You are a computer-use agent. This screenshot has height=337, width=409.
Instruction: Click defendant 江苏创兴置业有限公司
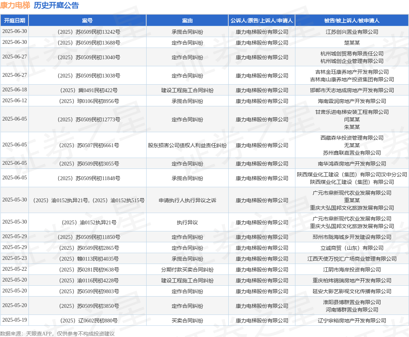(352, 32)
